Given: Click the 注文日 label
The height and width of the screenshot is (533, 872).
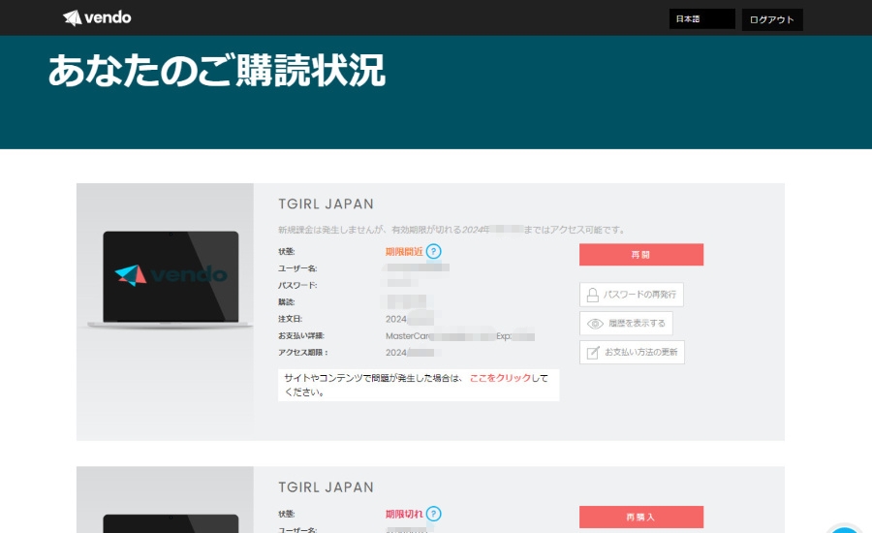Looking at the screenshot, I should (x=291, y=319).
